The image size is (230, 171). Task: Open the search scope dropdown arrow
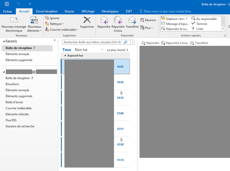point(132,42)
